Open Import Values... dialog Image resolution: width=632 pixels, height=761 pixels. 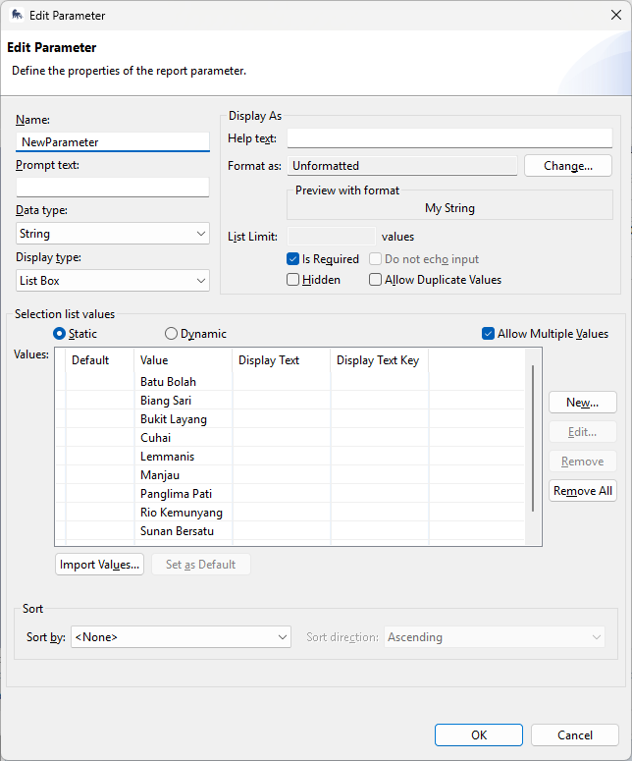pos(100,565)
